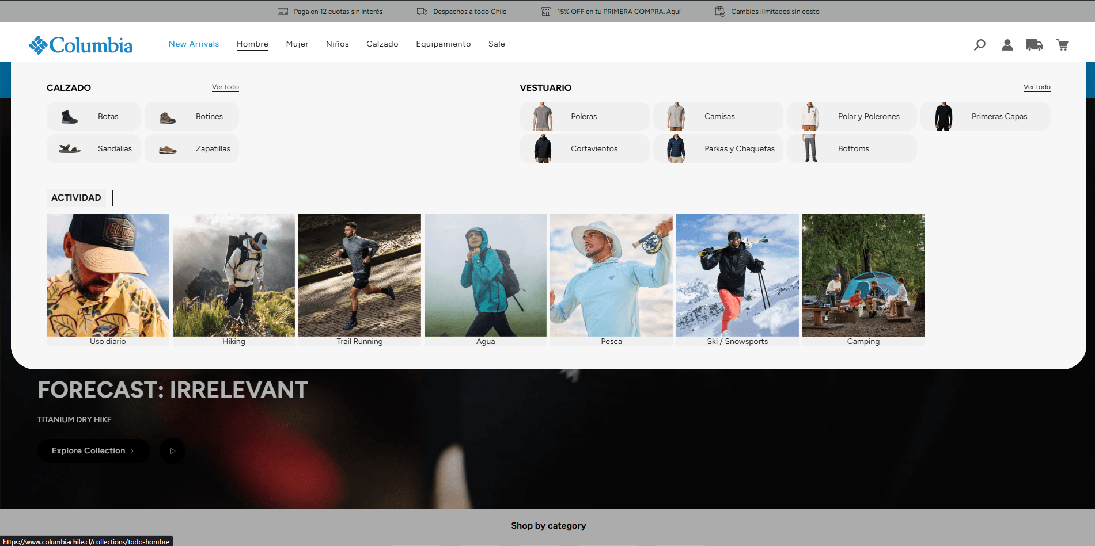Viewport: 1095px width, 546px height.
Task: Open the Mujer menu
Action: point(297,44)
